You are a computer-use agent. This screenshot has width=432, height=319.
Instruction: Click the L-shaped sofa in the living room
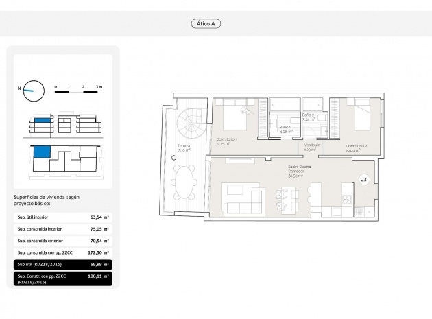coord(239,200)
